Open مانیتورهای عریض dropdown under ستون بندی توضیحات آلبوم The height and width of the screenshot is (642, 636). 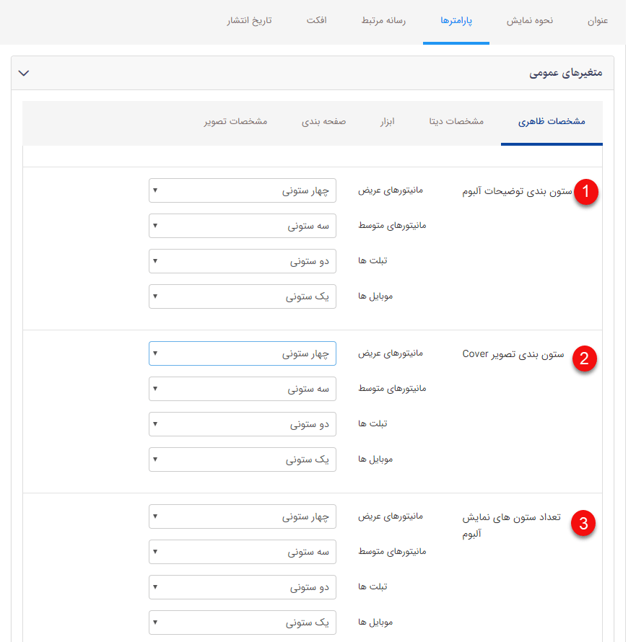tap(242, 189)
